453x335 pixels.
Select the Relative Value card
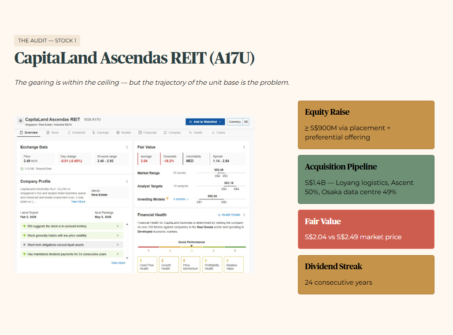tap(234, 264)
